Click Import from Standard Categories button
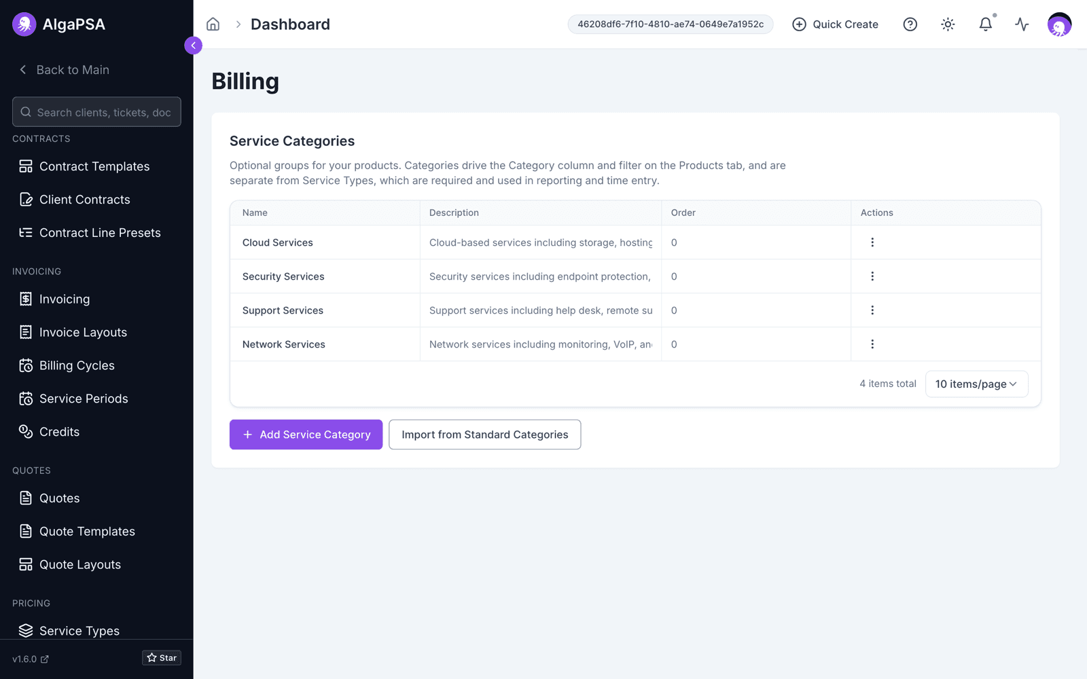Image resolution: width=1087 pixels, height=679 pixels. tap(484, 435)
